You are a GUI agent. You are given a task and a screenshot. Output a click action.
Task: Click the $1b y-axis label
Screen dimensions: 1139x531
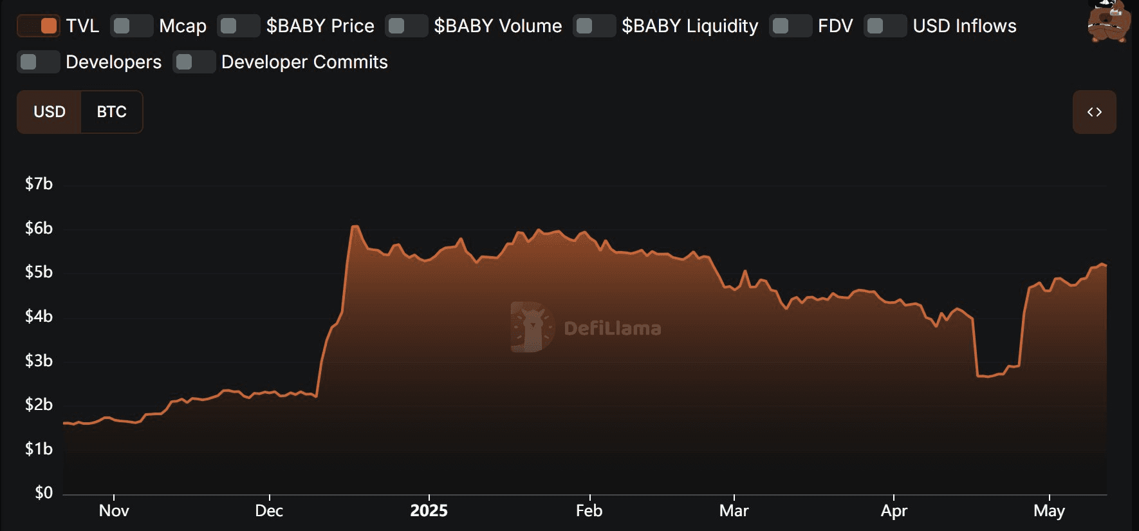point(39,449)
